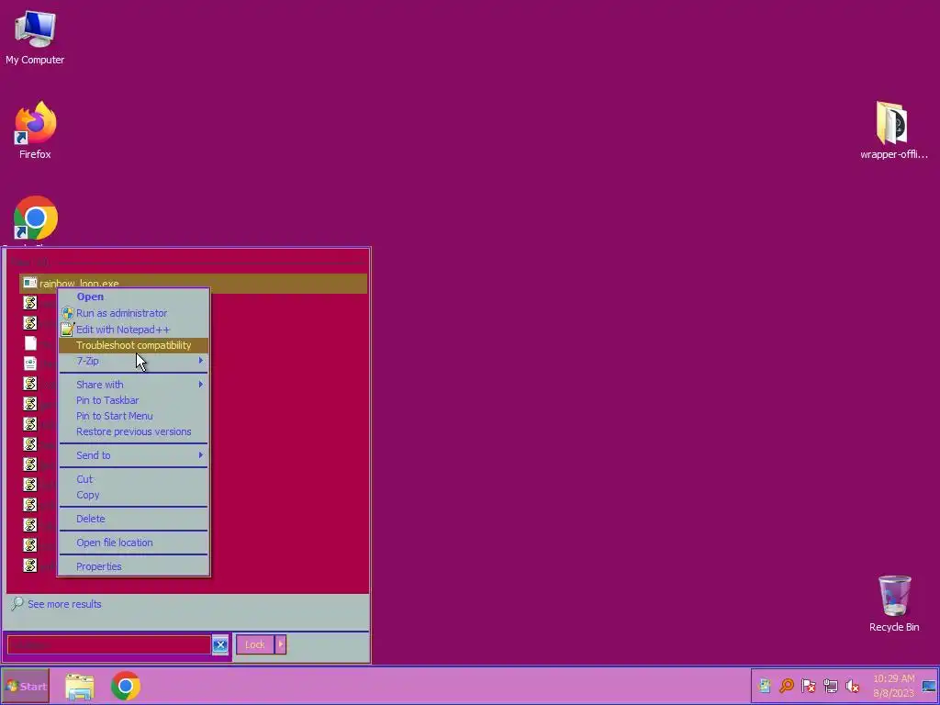Expand the 7-Zip submenu

coord(134,361)
